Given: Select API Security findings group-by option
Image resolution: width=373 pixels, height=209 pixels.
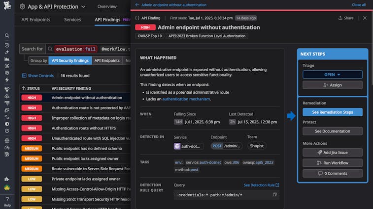Looking at the screenshot, I should coord(70,61).
